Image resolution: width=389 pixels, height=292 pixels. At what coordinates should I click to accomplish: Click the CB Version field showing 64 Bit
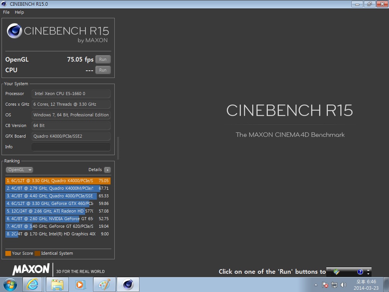coord(71,125)
